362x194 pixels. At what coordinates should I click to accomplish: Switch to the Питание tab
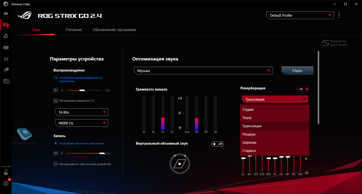74,30
